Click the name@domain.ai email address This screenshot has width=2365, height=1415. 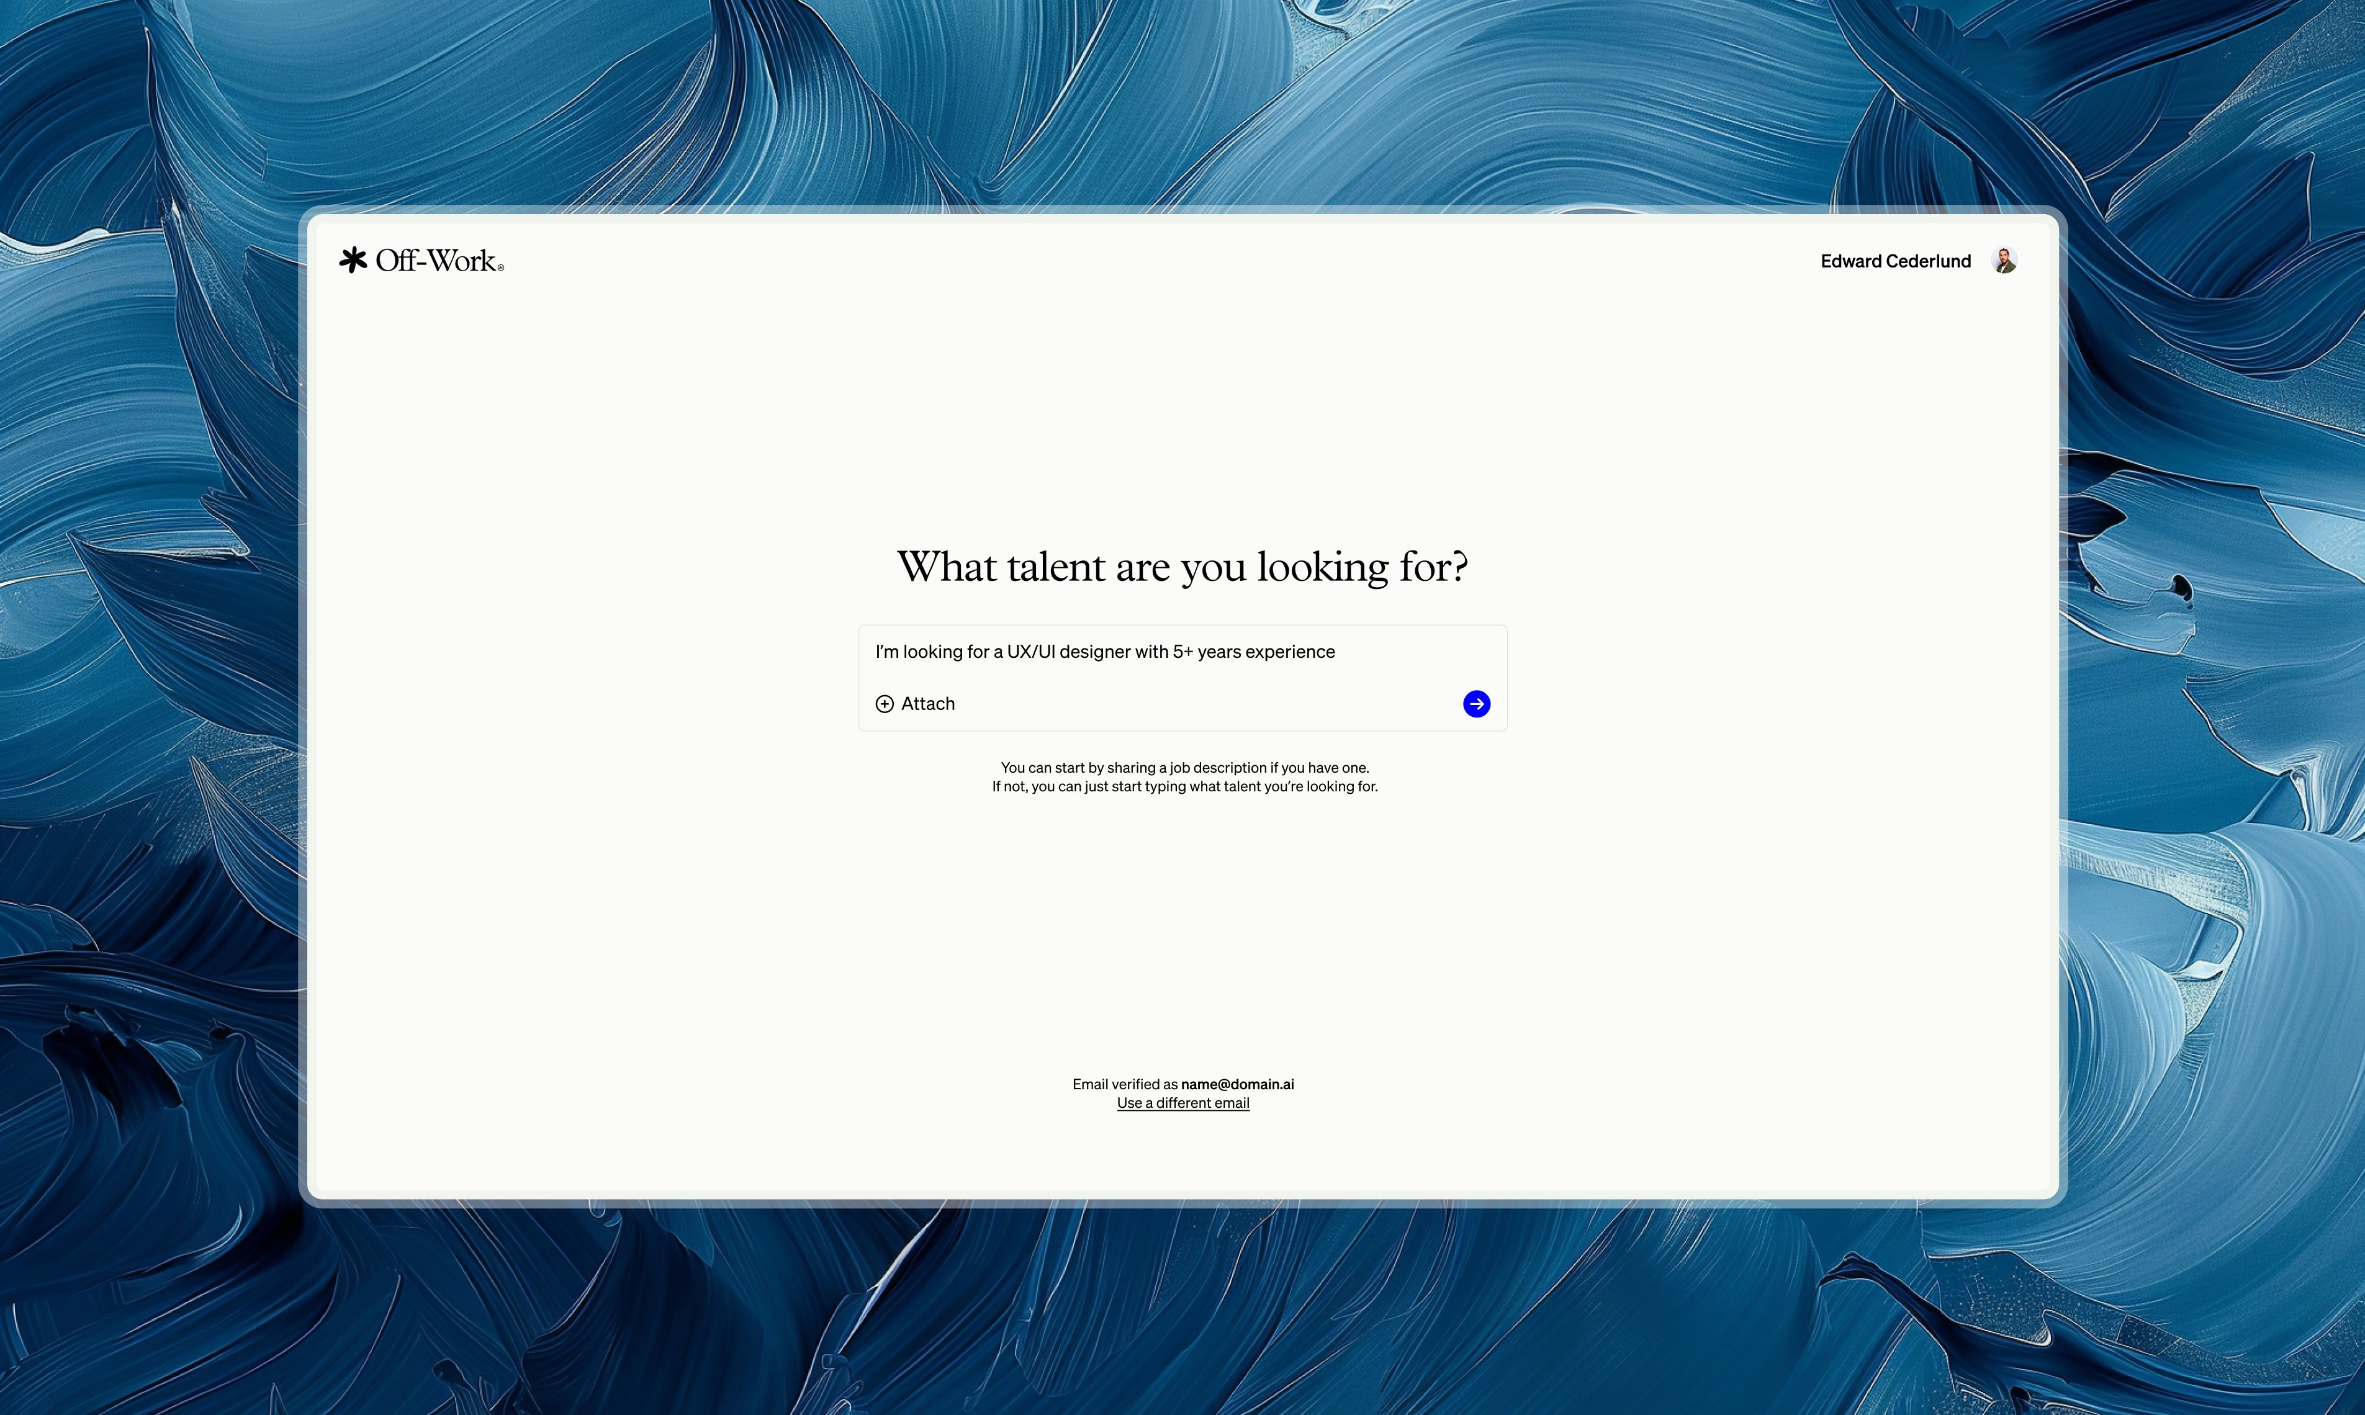(1237, 1084)
